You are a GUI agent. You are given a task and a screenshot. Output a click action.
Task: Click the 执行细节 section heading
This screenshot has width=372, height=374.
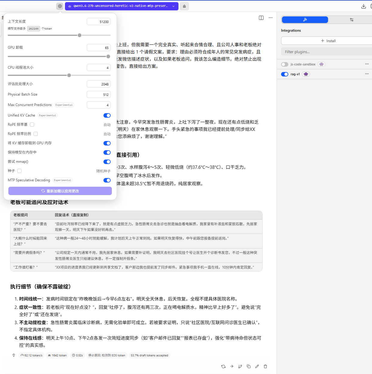(42, 286)
